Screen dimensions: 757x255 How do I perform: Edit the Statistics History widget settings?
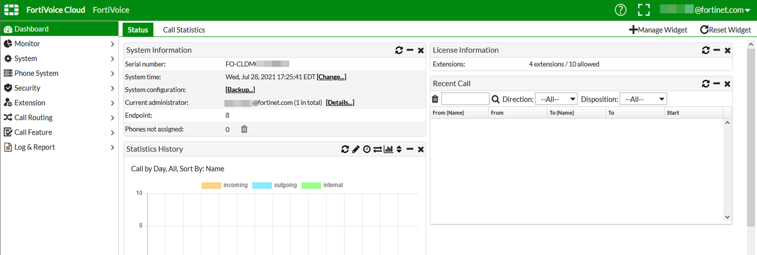coord(356,149)
